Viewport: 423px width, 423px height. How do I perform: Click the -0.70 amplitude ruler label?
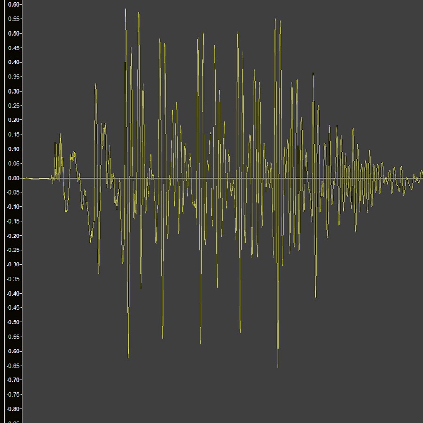13,380
